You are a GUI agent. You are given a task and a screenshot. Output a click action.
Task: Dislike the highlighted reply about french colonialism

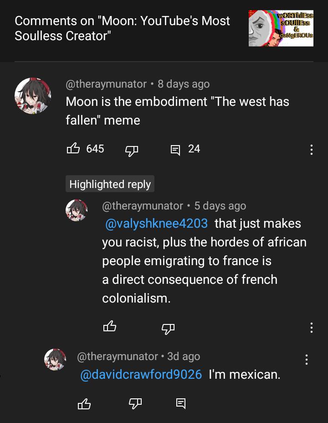click(168, 328)
